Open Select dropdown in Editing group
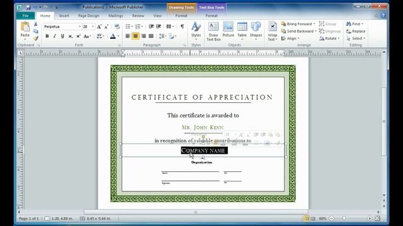This screenshot has width=403, height=226. tap(356, 38)
